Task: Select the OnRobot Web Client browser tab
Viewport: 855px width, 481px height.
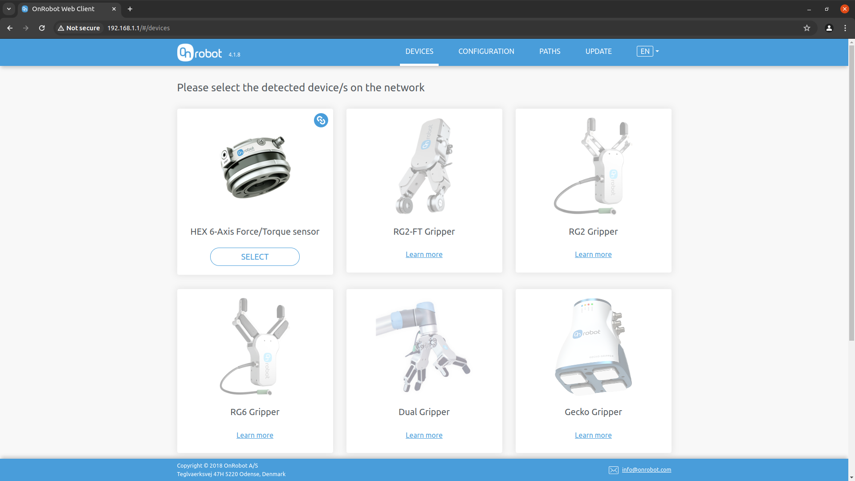Action: click(x=69, y=9)
